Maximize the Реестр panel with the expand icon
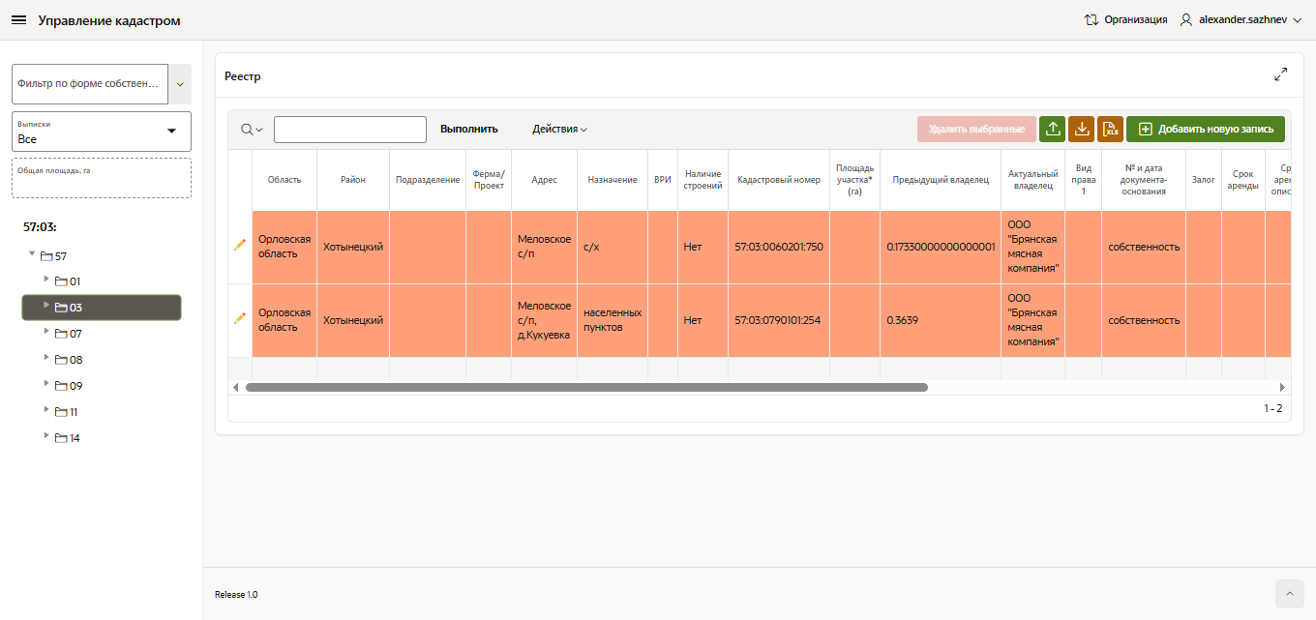This screenshot has width=1316, height=620. [1280, 74]
